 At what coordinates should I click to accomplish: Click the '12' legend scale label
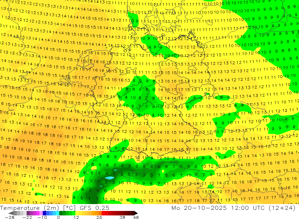tap(76, 217)
